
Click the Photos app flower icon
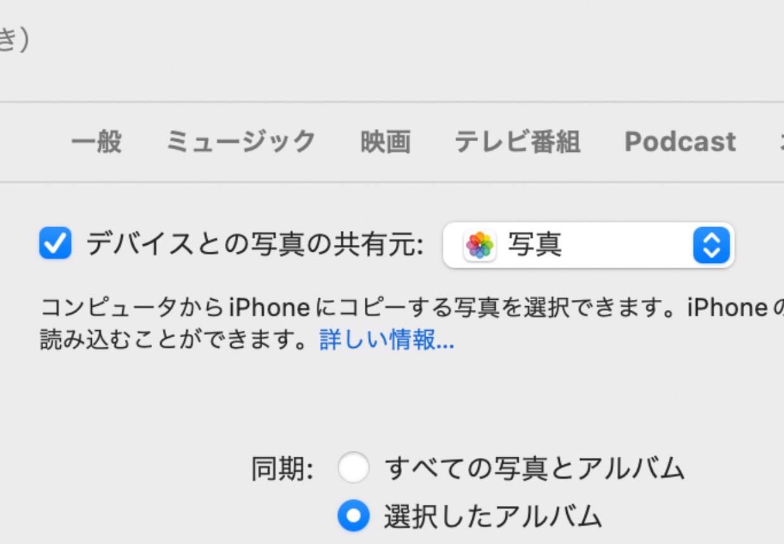tap(480, 245)
